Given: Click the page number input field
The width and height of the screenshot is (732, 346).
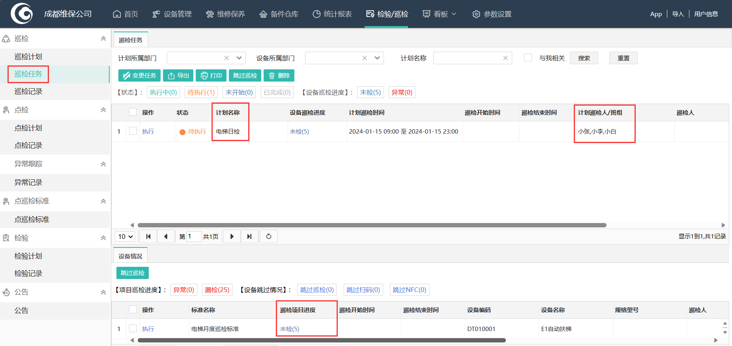Looking at the screenshot, I should 194,236.
